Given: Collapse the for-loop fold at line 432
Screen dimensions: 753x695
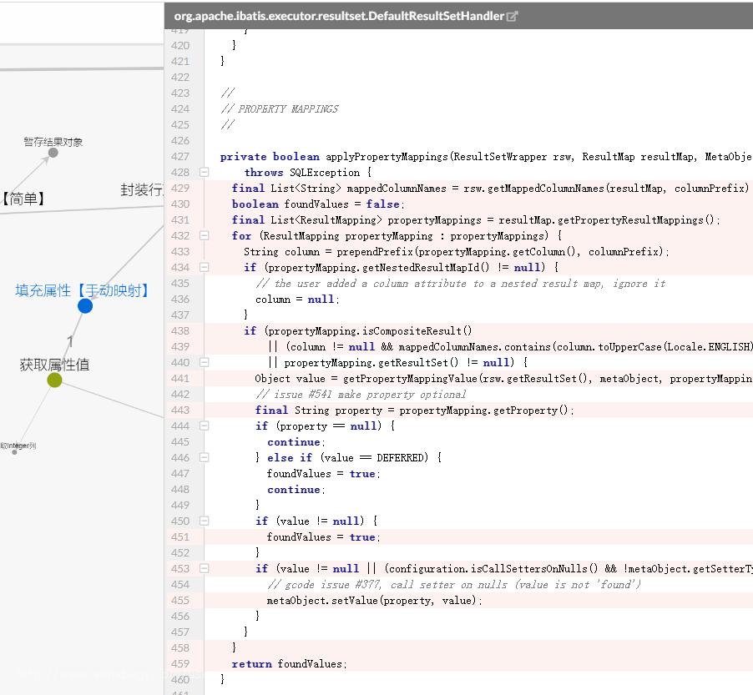Looking at the screenshot, I should [204, 235].
